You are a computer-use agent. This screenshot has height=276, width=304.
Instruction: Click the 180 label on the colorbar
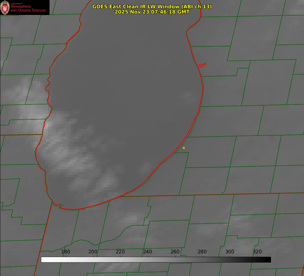pyautogui.click(x=66, y=252)
